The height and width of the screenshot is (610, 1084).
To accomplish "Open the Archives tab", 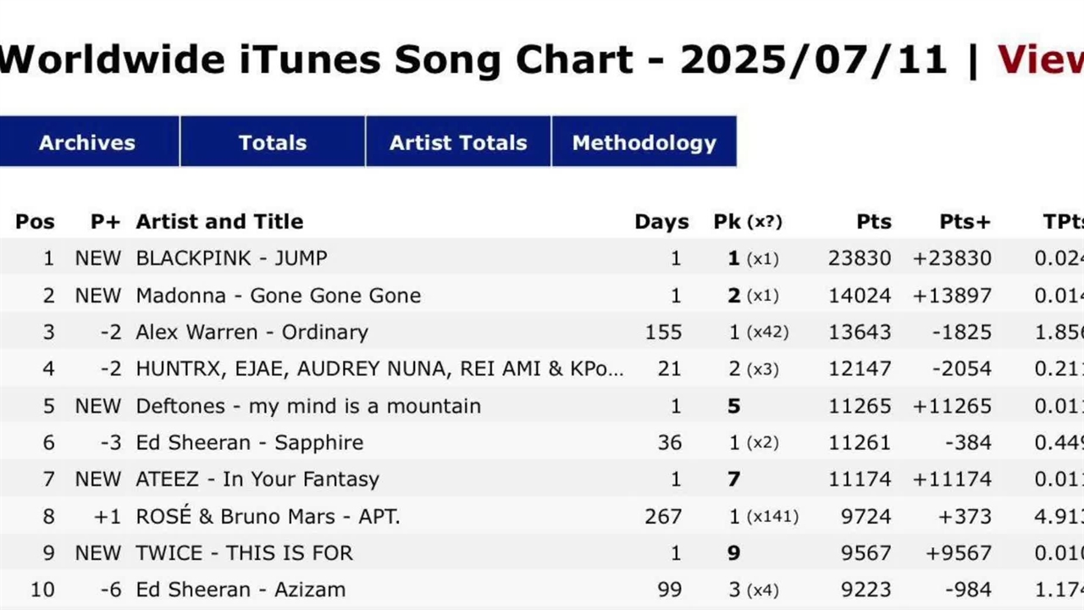I will click(x=87, y=142).
